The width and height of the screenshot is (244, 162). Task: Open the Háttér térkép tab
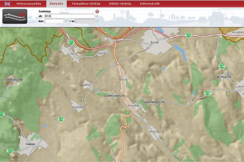point(120,4)
